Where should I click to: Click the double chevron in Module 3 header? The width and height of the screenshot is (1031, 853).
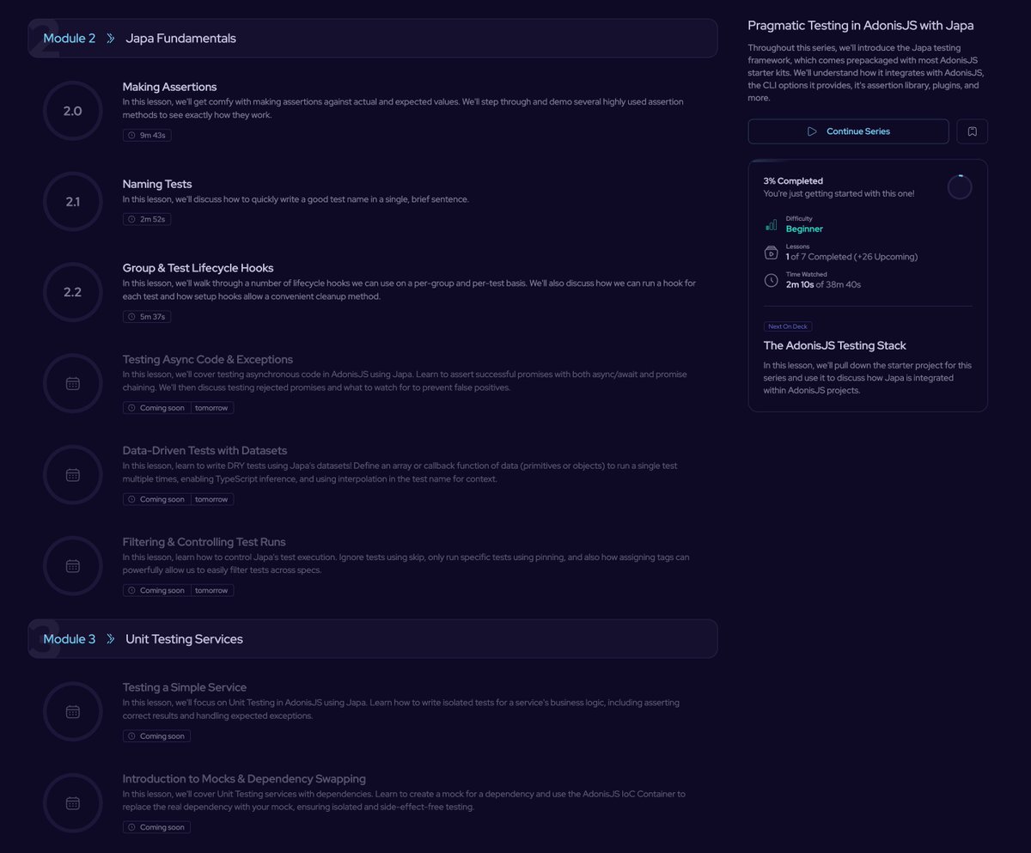(111, 639)
